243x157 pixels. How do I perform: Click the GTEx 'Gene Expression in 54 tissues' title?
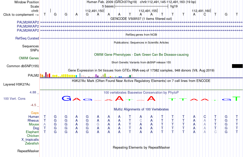[141, 70]
